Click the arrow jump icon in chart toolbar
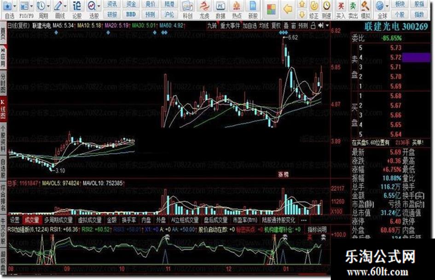Image resolution: width=435 pixels, height=280 pixels. click(321, 26)
